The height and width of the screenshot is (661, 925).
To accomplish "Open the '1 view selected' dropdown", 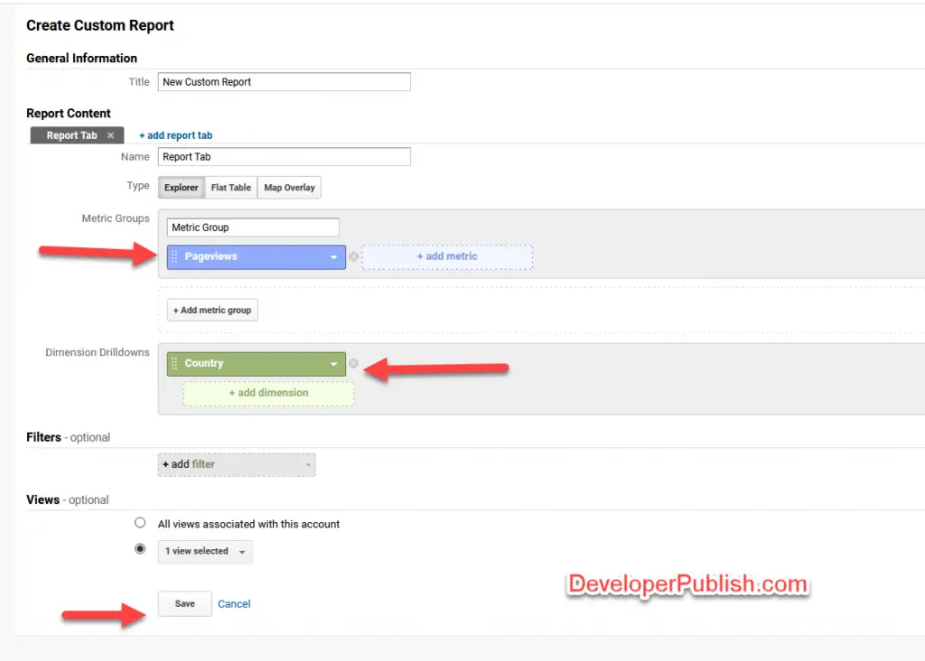I will coord(205,552).
